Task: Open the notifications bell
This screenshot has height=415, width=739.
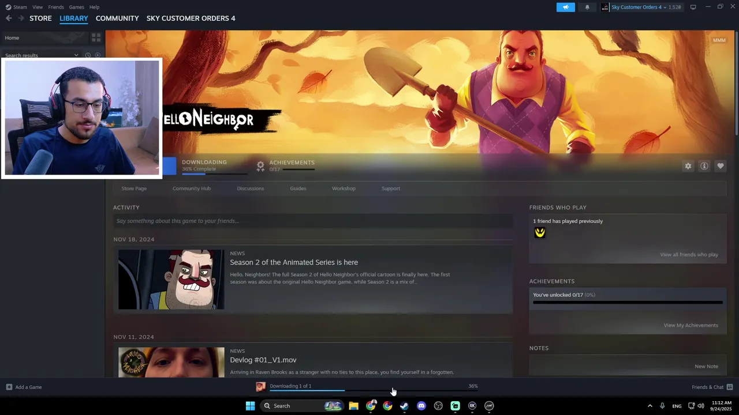Action: [x=587, y=7]
